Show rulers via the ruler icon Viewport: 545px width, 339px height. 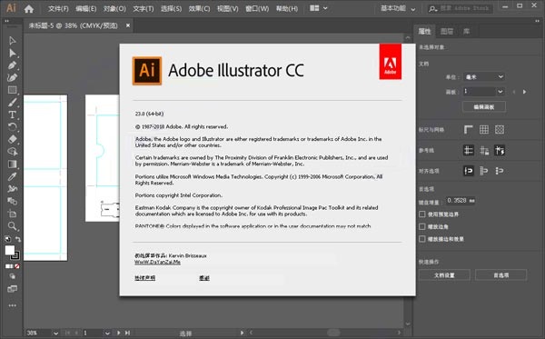(x=468, y=130)
